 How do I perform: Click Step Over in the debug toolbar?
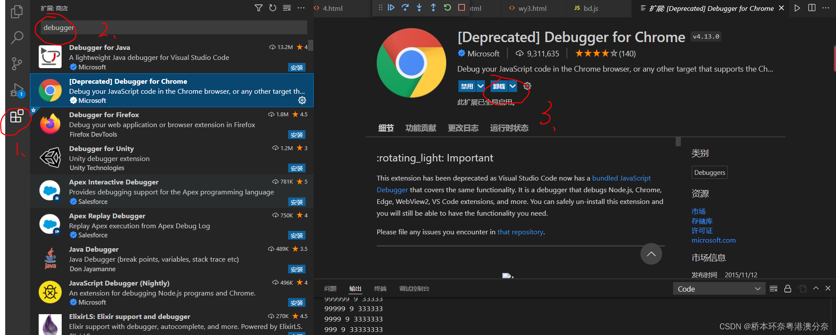[x=405, y=7]
